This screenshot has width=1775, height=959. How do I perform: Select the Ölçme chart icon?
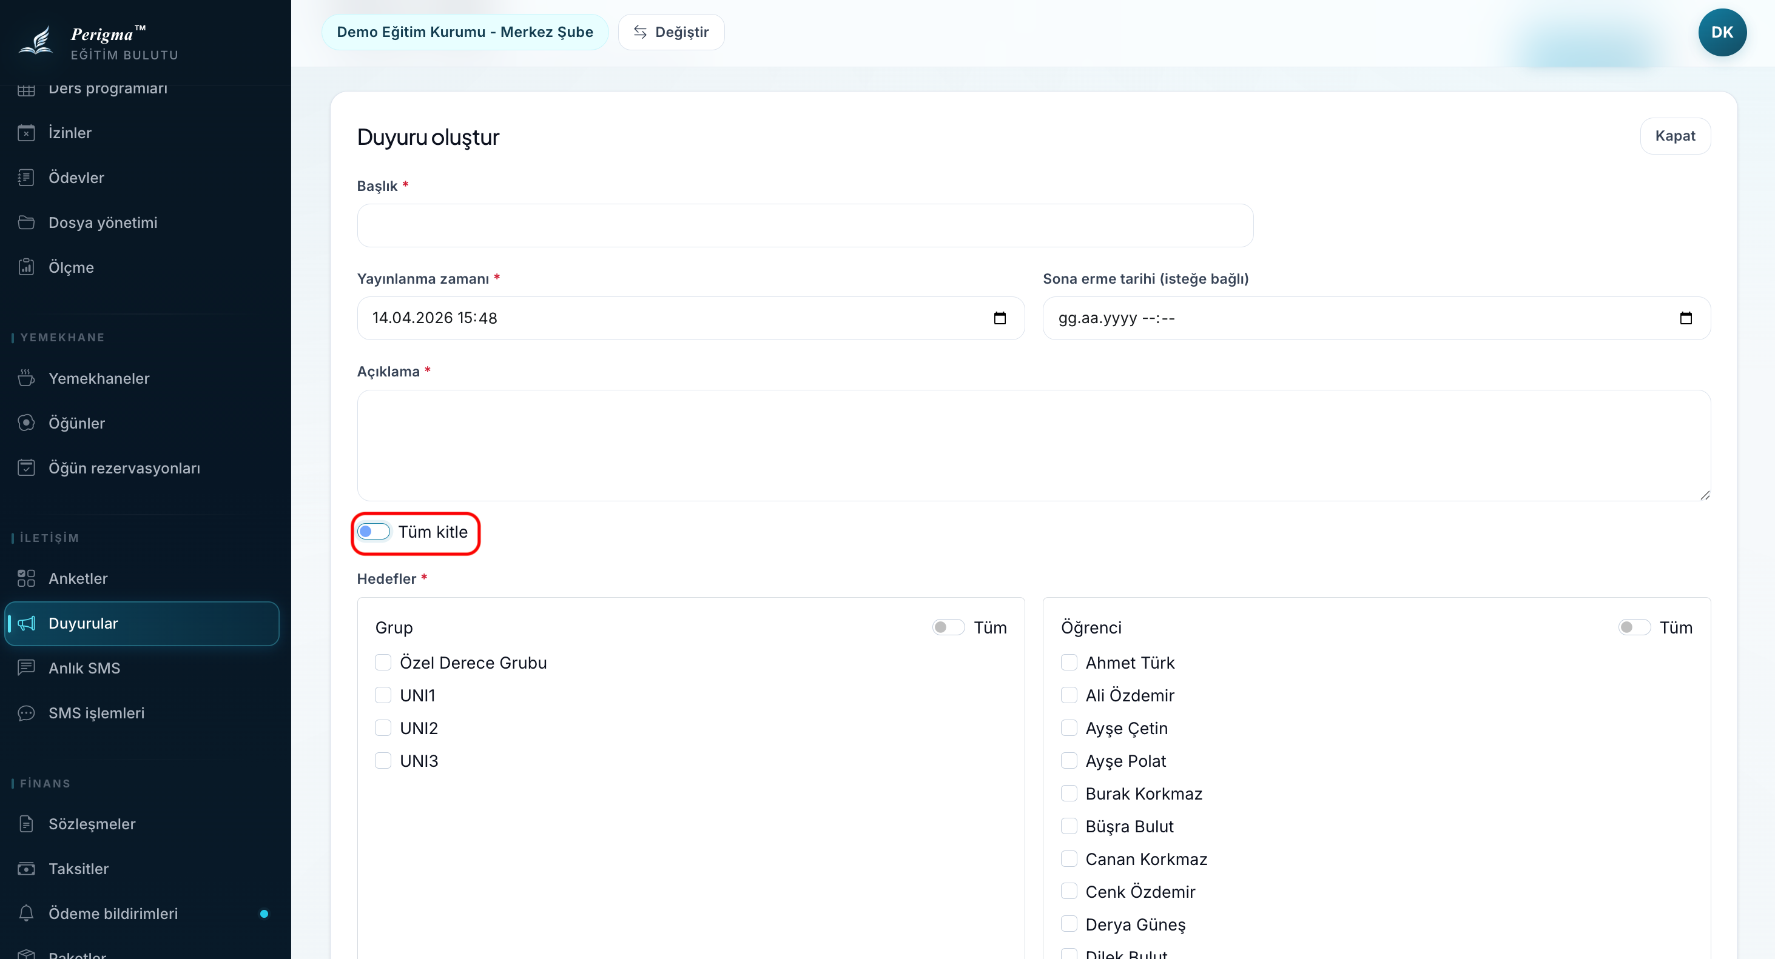click(26, 267)
